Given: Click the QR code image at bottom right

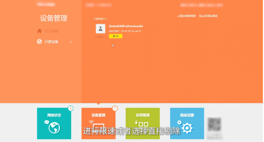Looking at the screenshot, I should point(214,124).
